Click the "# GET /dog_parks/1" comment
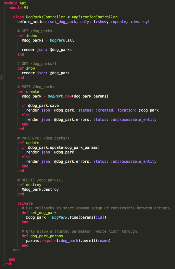This screenshot has width=175, height=269. click(37, 64)
